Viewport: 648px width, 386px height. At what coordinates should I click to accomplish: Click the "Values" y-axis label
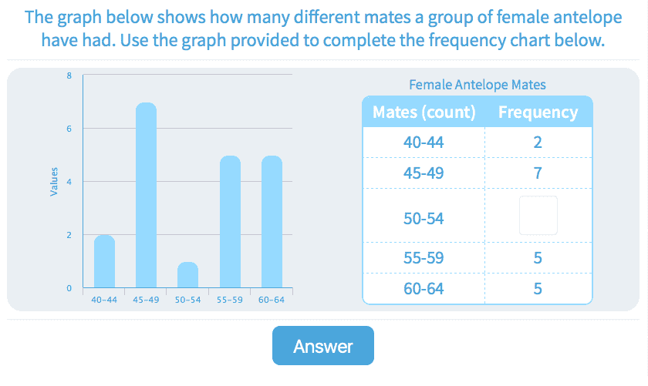click(x=54, y=182)
